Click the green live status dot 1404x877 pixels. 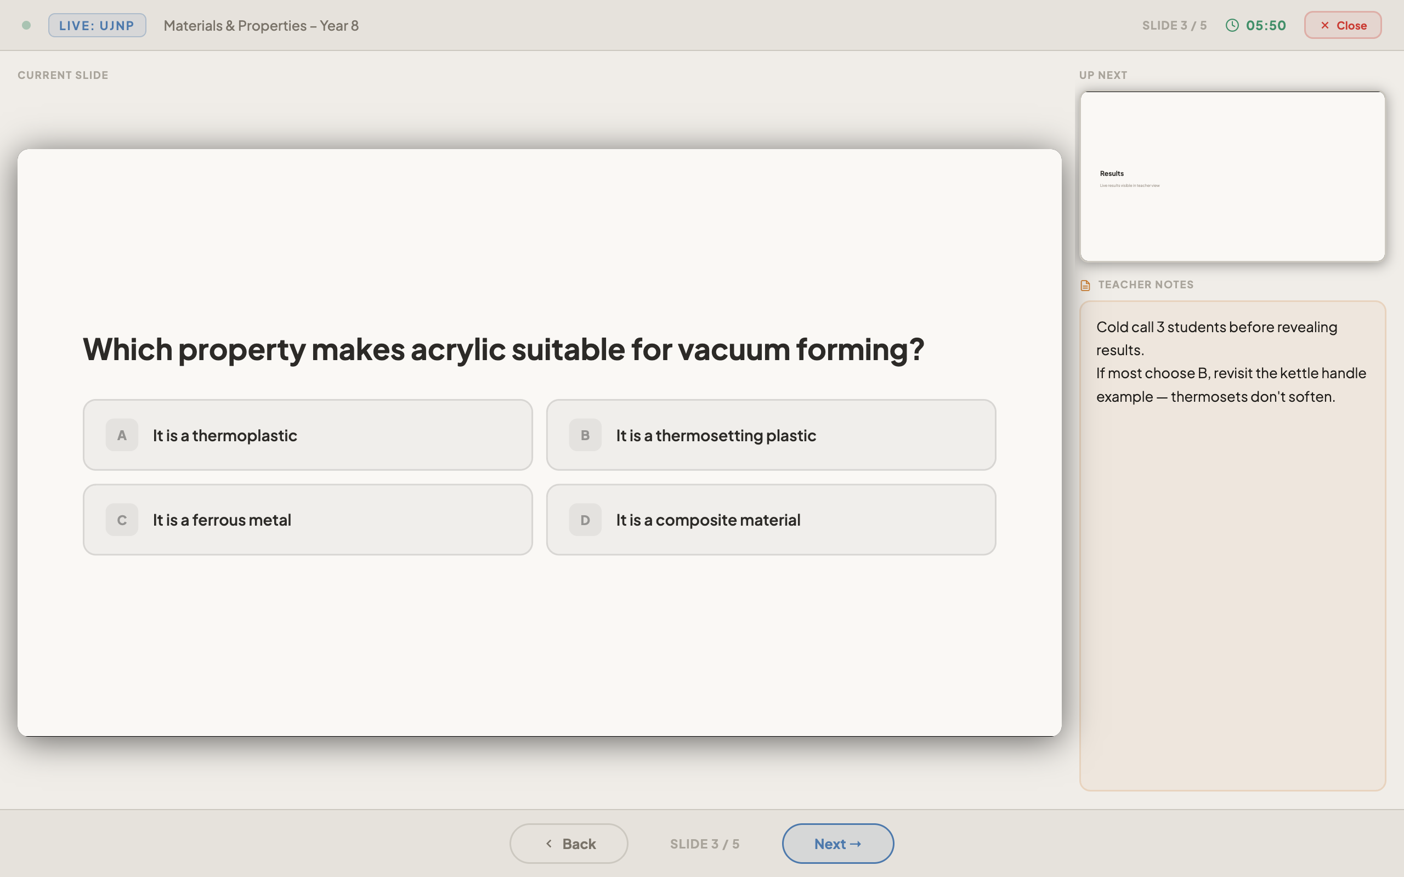point(26,26)
